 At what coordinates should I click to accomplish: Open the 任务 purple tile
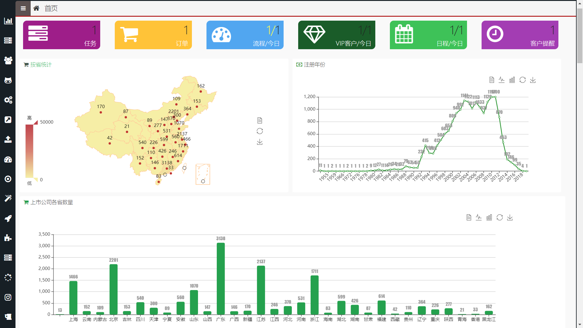(x=62, y=35)
